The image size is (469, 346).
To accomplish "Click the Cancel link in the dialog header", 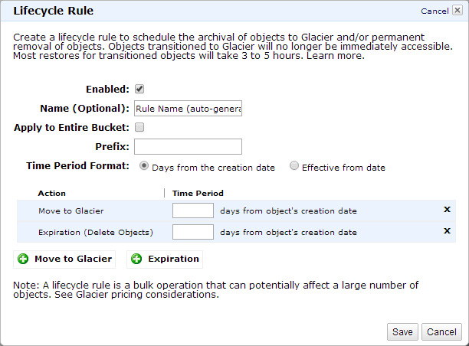I will coord(435,11).
